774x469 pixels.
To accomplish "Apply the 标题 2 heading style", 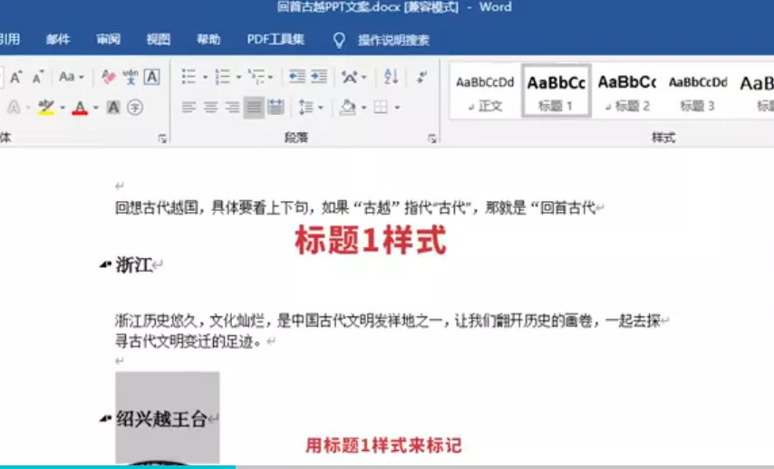I will (x=627, y=91).
